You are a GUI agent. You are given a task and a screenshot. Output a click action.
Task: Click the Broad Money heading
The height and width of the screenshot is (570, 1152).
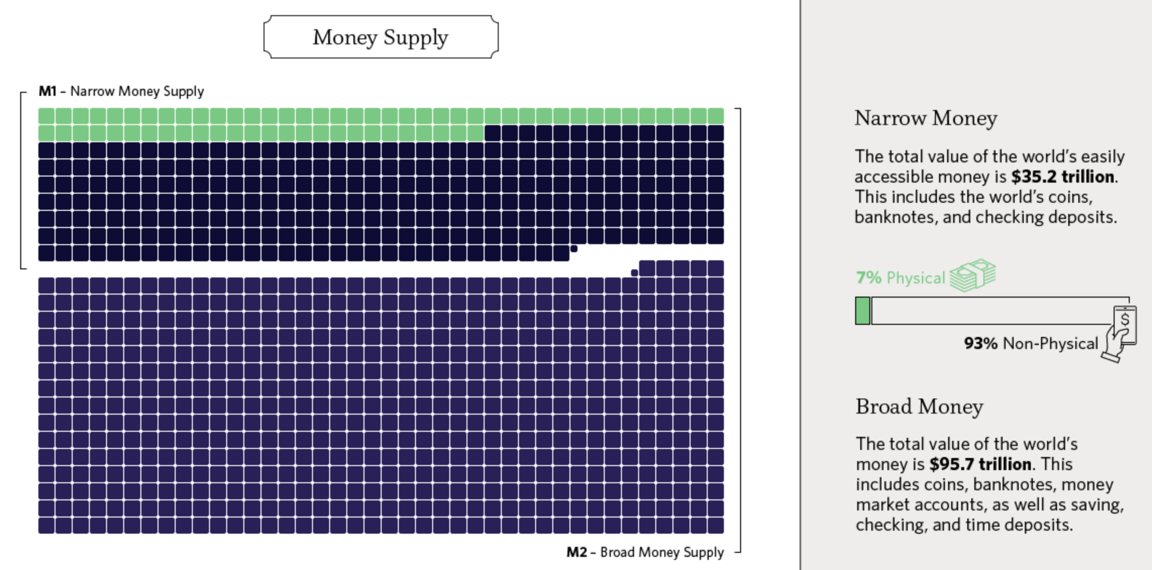(x=919, y=407)
